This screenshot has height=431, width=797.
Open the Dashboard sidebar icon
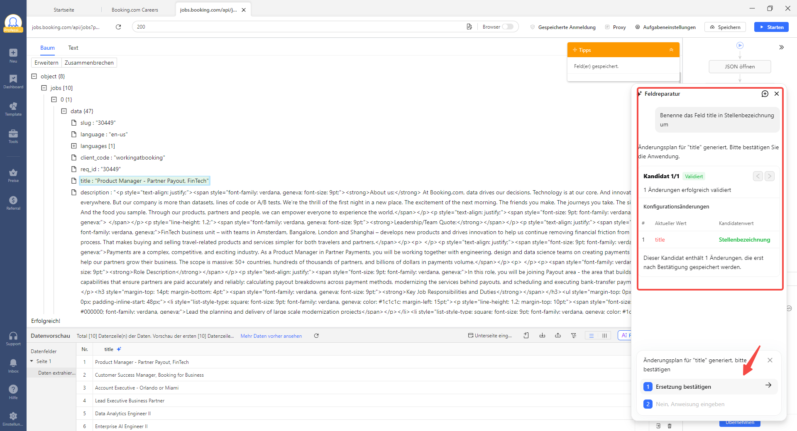pyautogui.click(x=13, y=82)
